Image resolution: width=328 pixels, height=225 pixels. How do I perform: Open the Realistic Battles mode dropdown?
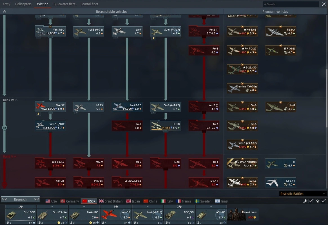303,194
